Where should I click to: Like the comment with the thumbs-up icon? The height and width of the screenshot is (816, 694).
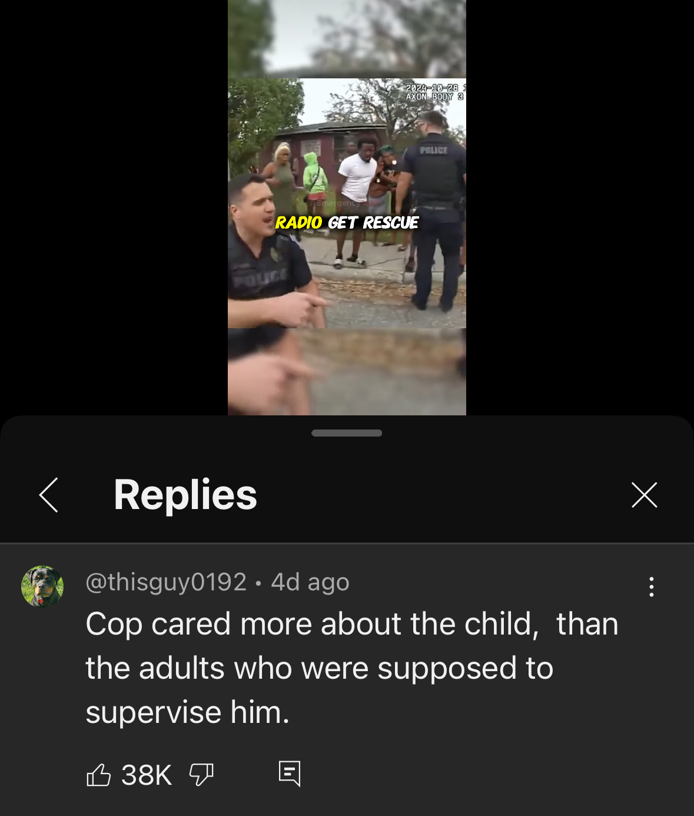98,775
